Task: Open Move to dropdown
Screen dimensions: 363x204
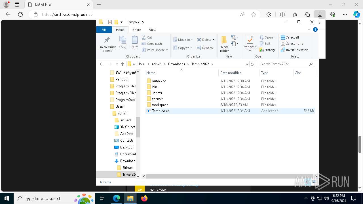Action: (183, 40)
